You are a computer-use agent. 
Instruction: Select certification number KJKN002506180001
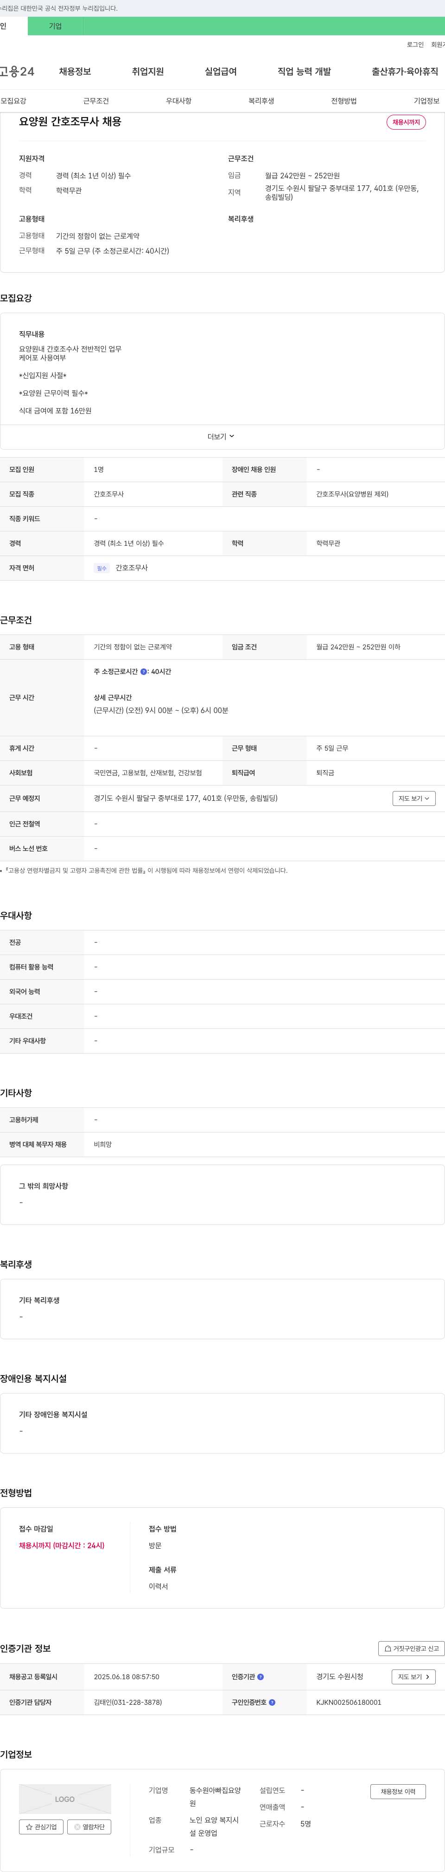(349, 1702)
